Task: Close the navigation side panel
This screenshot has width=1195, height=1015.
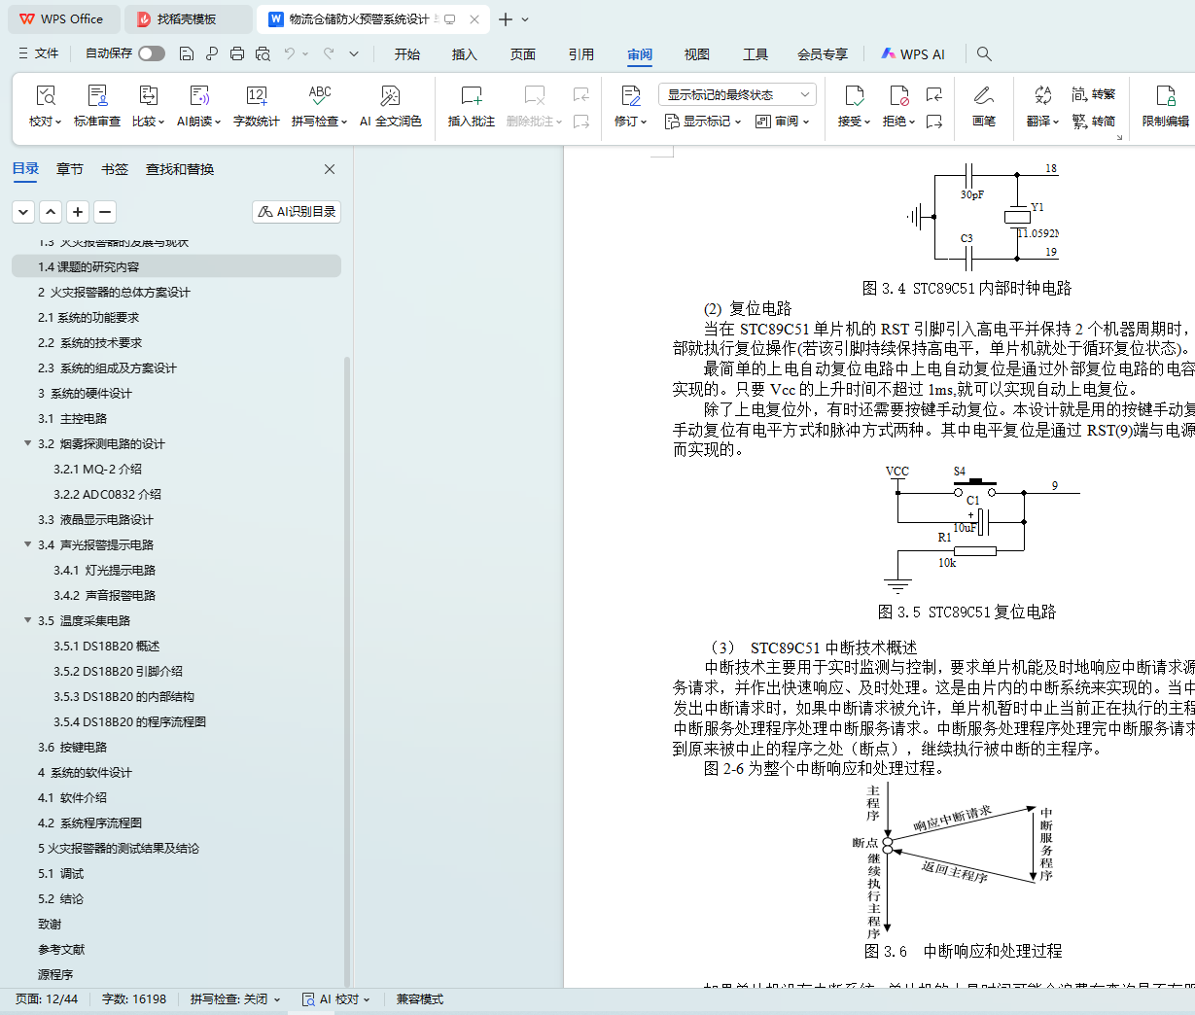Action: click(330, 169)
